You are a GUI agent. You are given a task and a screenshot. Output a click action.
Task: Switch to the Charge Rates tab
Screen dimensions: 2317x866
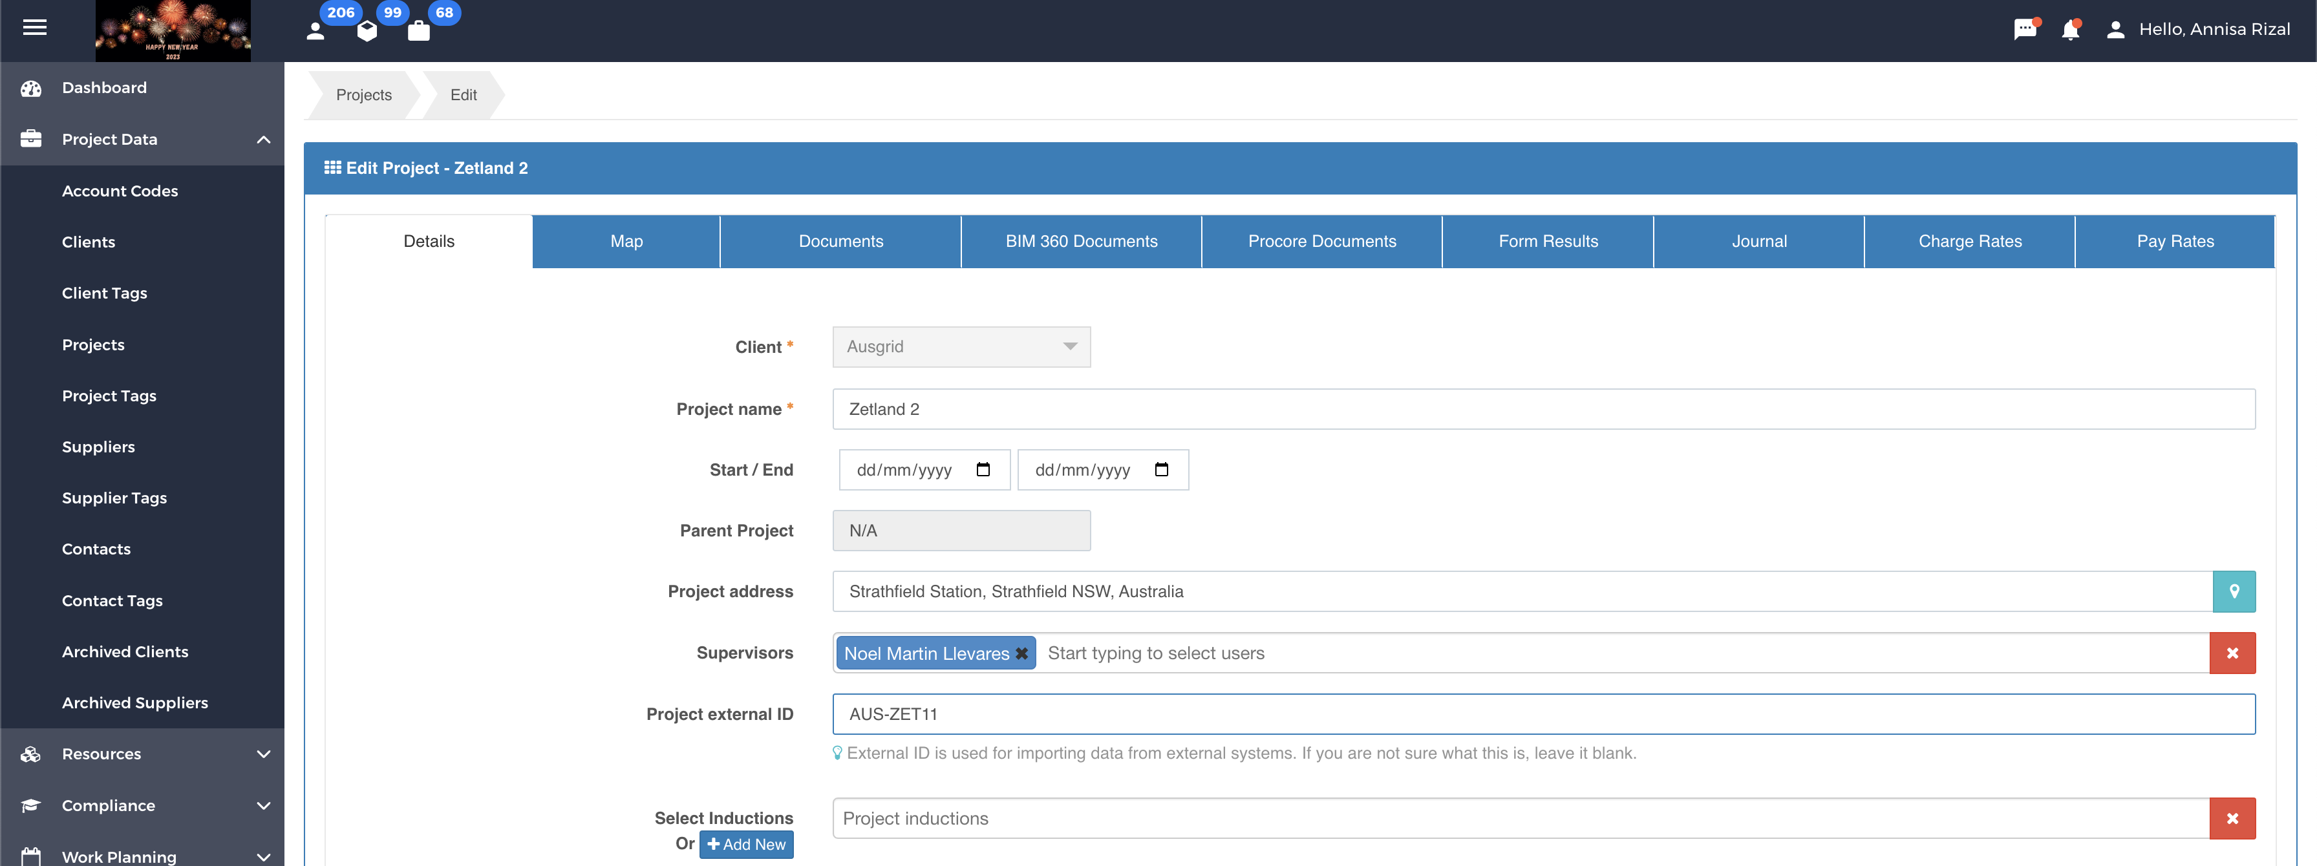tap(1970, 242)
